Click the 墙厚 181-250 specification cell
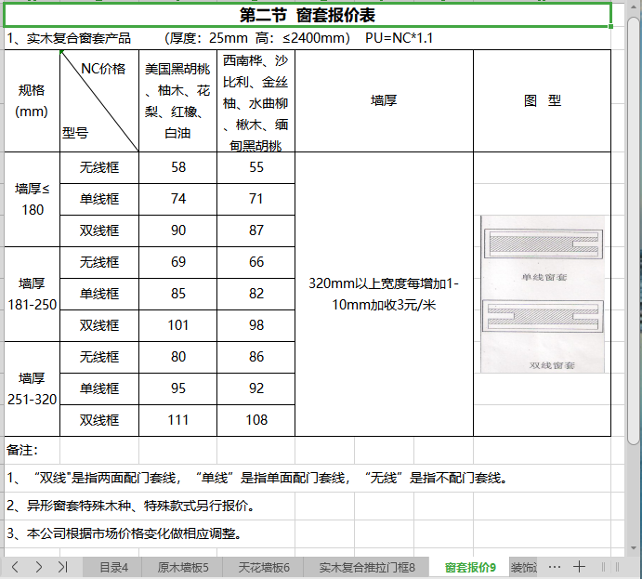This screenshot has height=579, width=642. [33, 294]
